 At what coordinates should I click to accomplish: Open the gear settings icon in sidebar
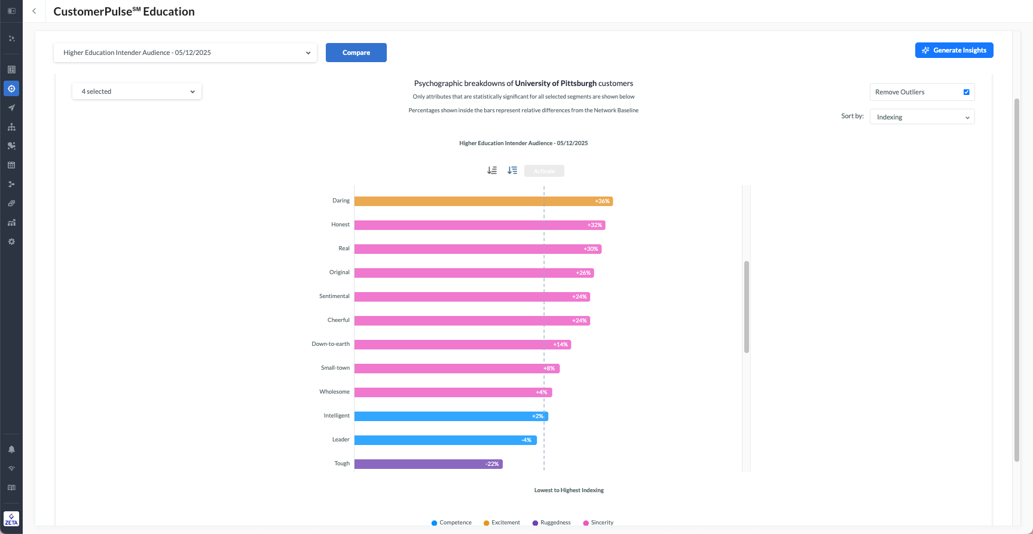click(11, 242)
